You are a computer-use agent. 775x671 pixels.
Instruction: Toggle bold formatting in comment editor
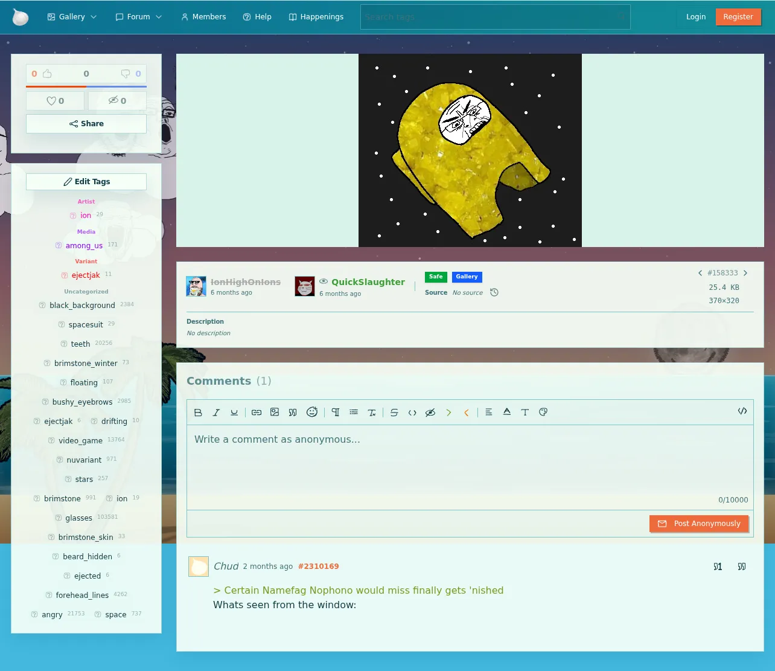pos(198,413)
